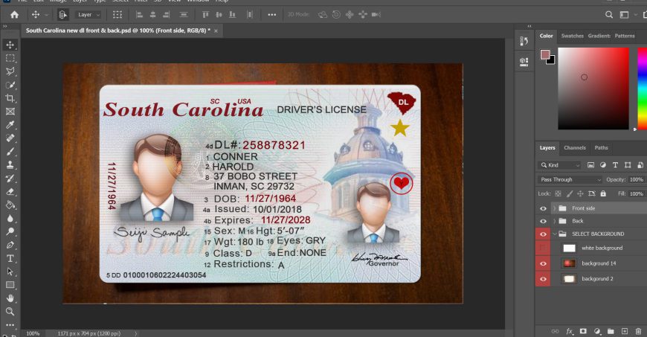
Task: Click the Create new group folder icon
Action: click(x=611, y=331)
